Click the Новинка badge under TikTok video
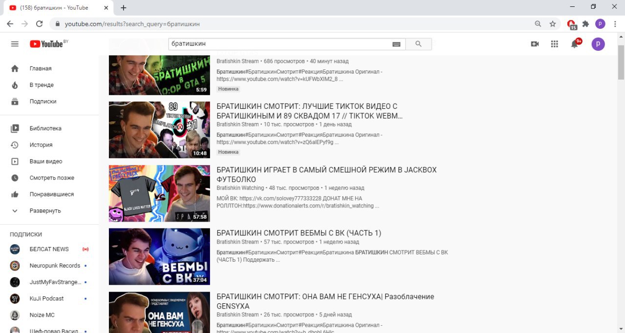Viewport: 625px width, 333px height. pos(228,152)
